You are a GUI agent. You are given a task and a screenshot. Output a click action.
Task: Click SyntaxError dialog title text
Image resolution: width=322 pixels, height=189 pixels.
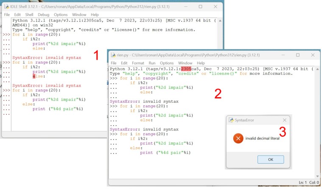pyautogui.click(x=244, y=120)
